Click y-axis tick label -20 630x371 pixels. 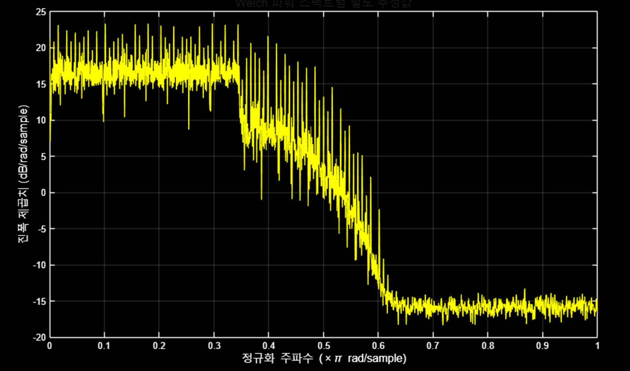[x=40, y=337]
